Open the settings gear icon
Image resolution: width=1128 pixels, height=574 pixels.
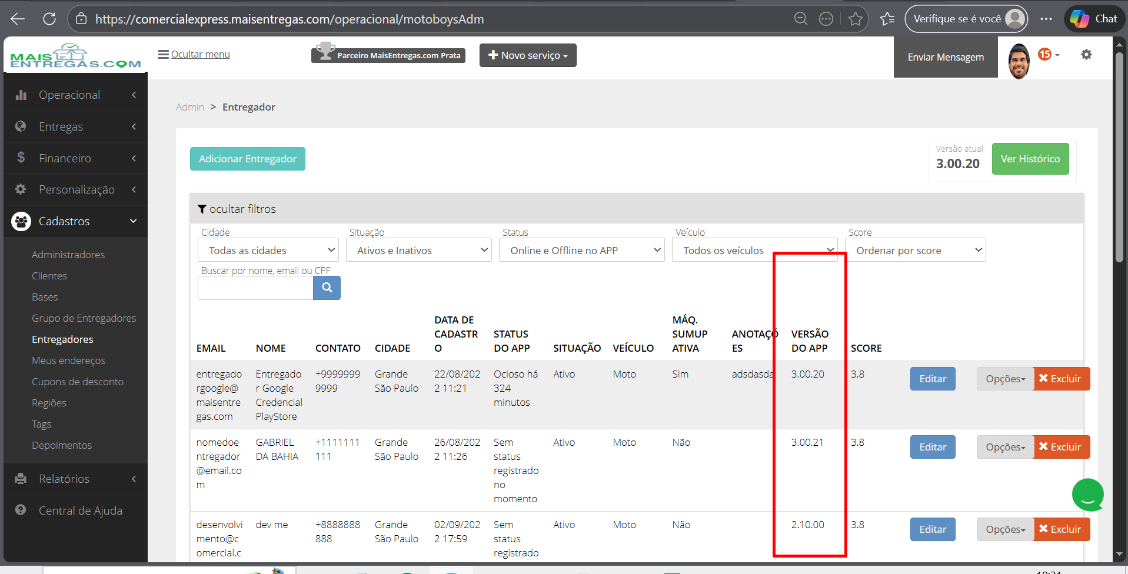coord(1086,55)
